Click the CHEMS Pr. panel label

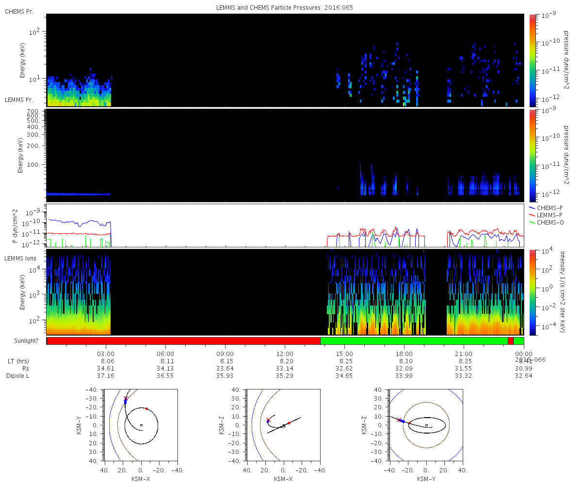(19, 11)
